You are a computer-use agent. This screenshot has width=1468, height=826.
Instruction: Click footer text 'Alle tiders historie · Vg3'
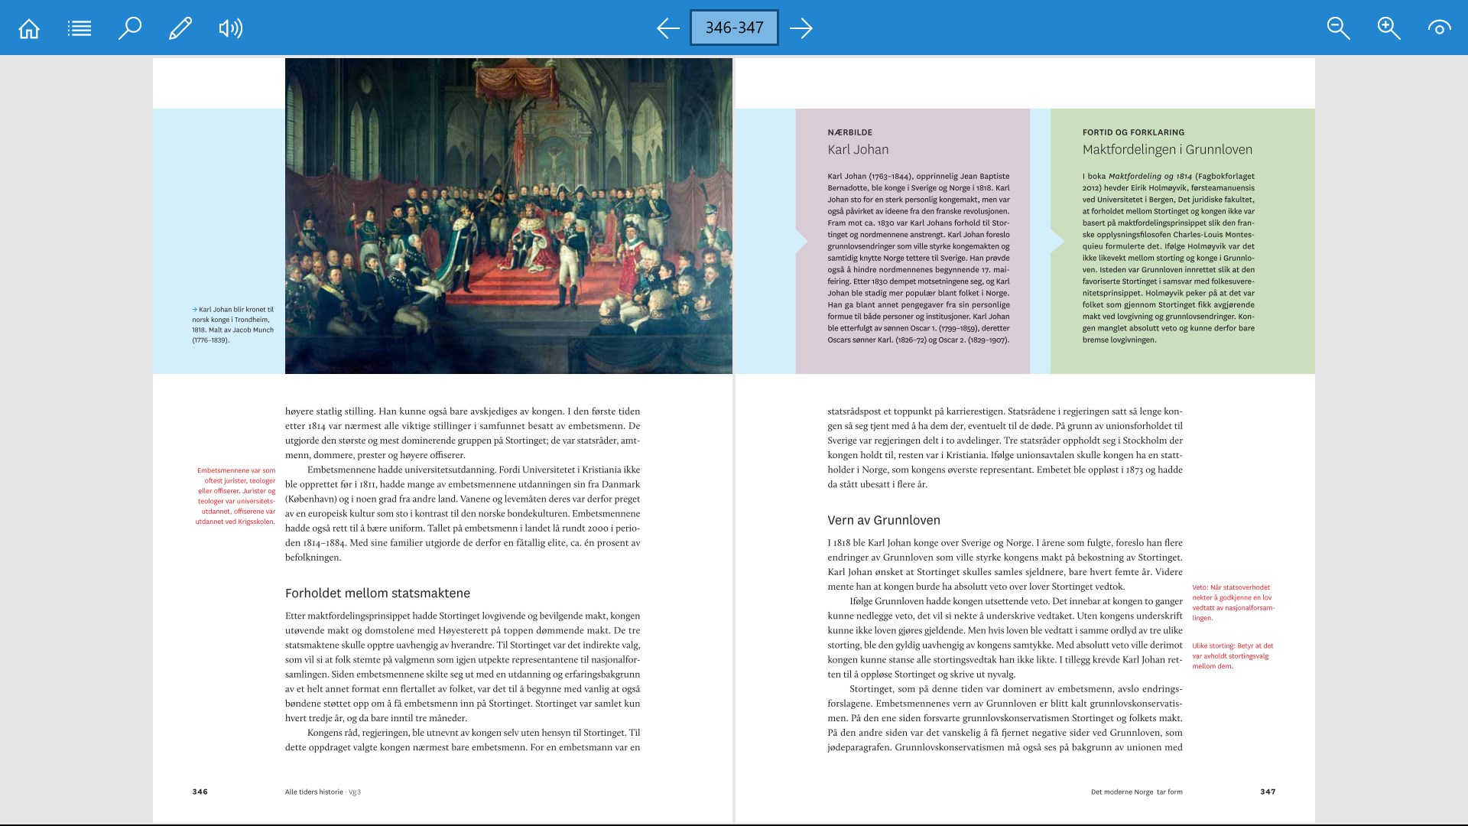coord(323,792)
